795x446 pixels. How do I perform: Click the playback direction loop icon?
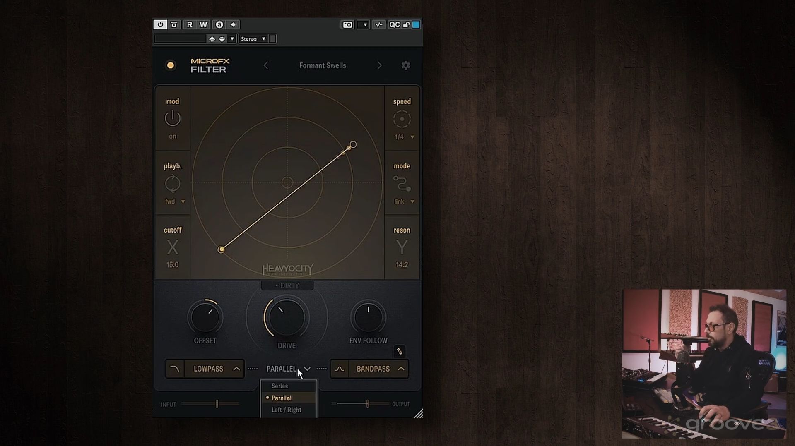[173, 184]
